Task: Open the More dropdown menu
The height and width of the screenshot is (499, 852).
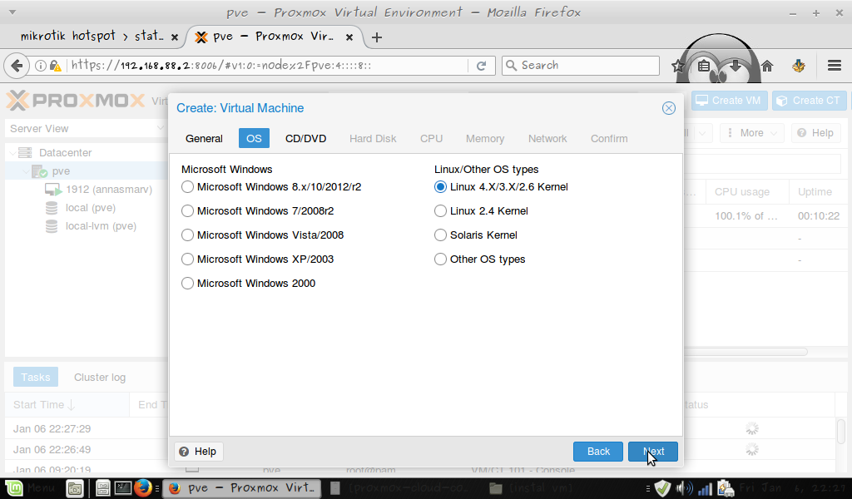Action: [752, 133]
